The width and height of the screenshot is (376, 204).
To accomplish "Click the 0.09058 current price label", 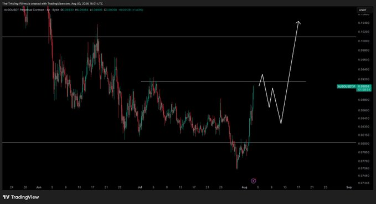I will [x=364, y=86].
